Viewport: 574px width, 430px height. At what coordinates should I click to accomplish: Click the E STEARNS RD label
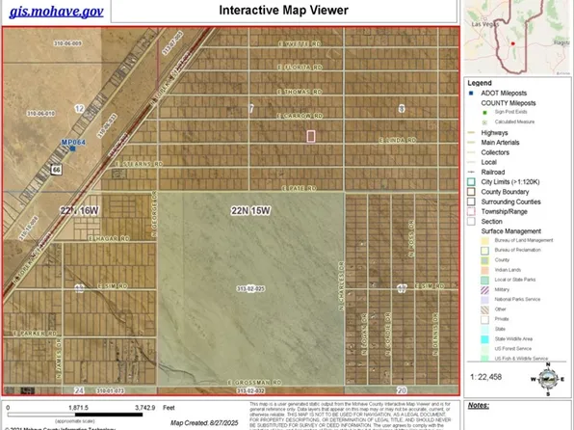(x=139, y=164)
